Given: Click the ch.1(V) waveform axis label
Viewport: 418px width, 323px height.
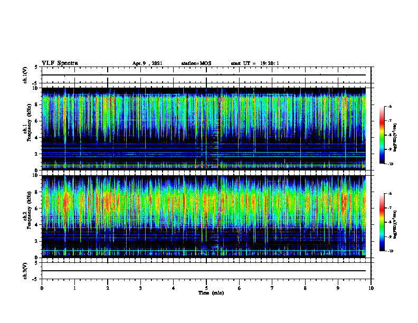Looking at the screenshot, I should tap(25, 75).
